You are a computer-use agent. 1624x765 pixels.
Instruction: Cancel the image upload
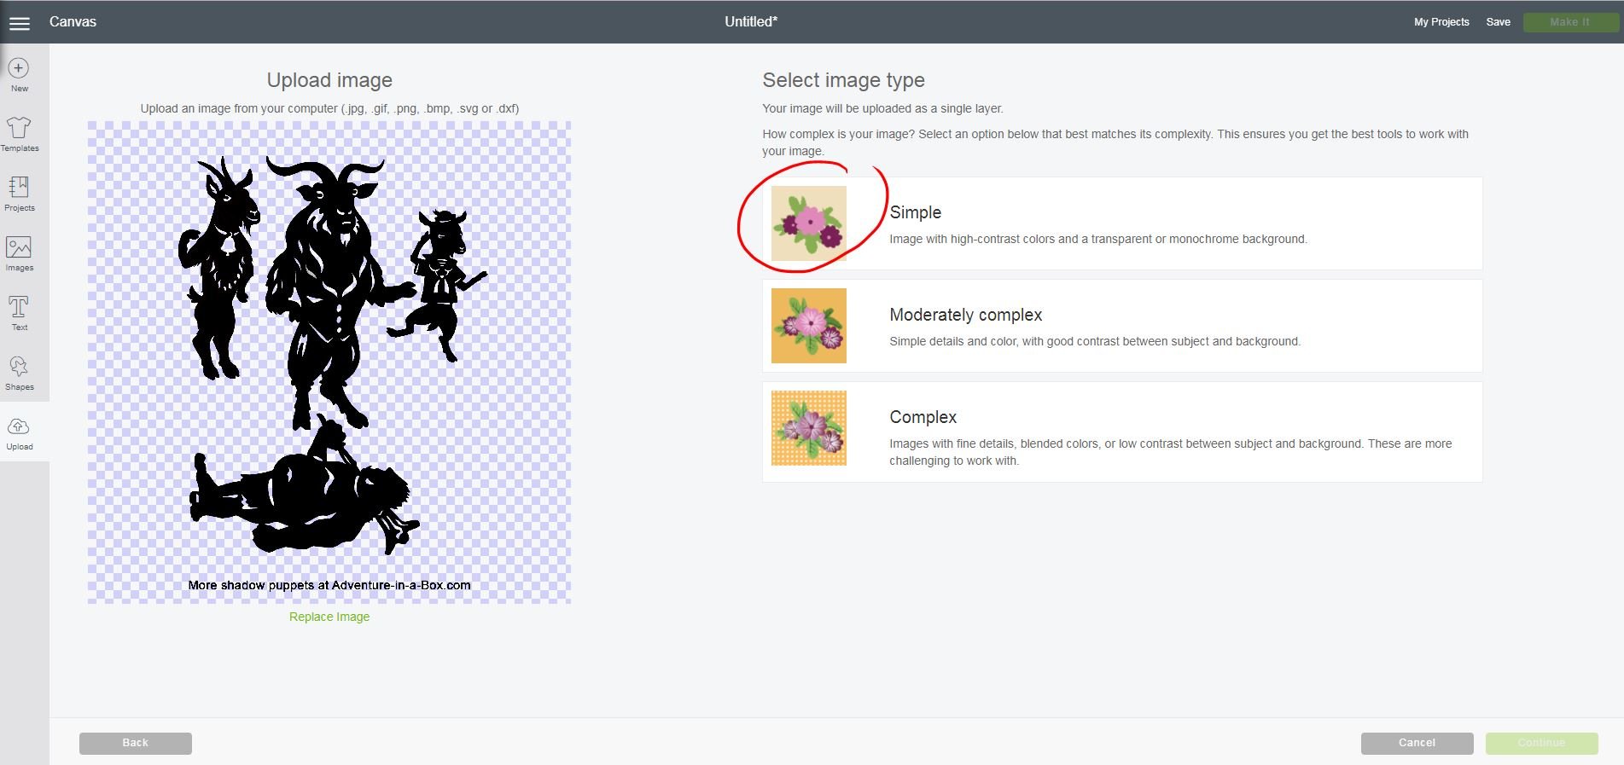[x=1417, y=743]
